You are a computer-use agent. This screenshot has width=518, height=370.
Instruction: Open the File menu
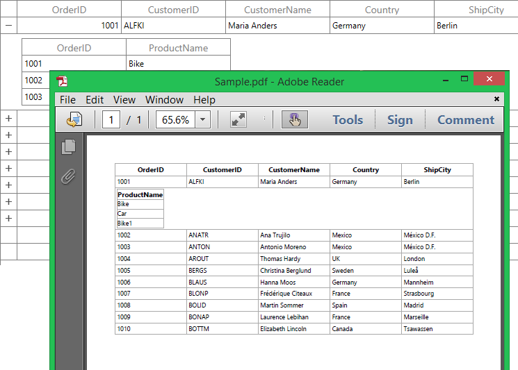point(67,99)
